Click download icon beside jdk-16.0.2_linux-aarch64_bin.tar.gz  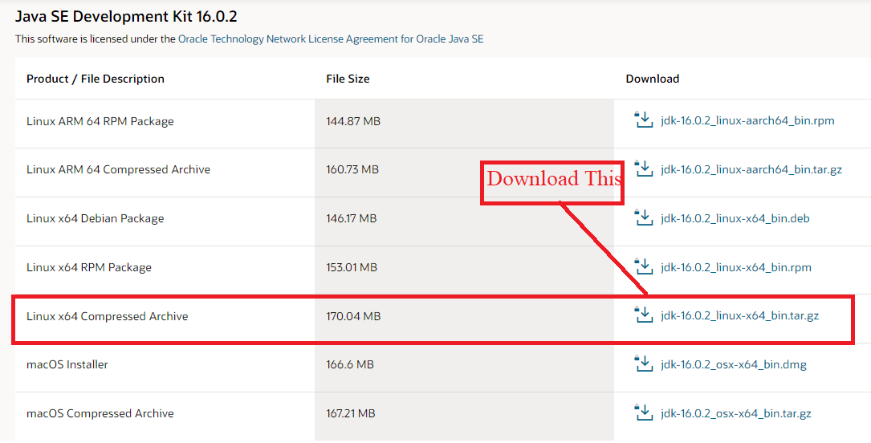click(643, 169)
